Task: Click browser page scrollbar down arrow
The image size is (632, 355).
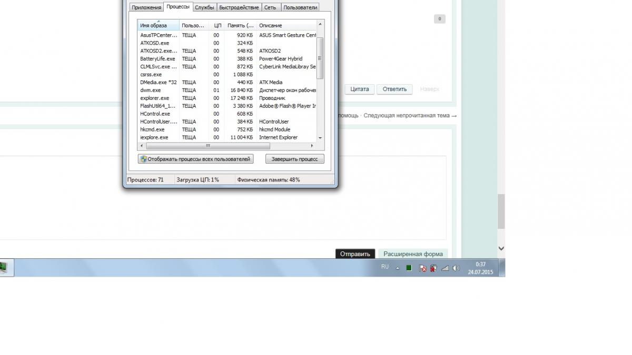Action: [x=501, y=248]
